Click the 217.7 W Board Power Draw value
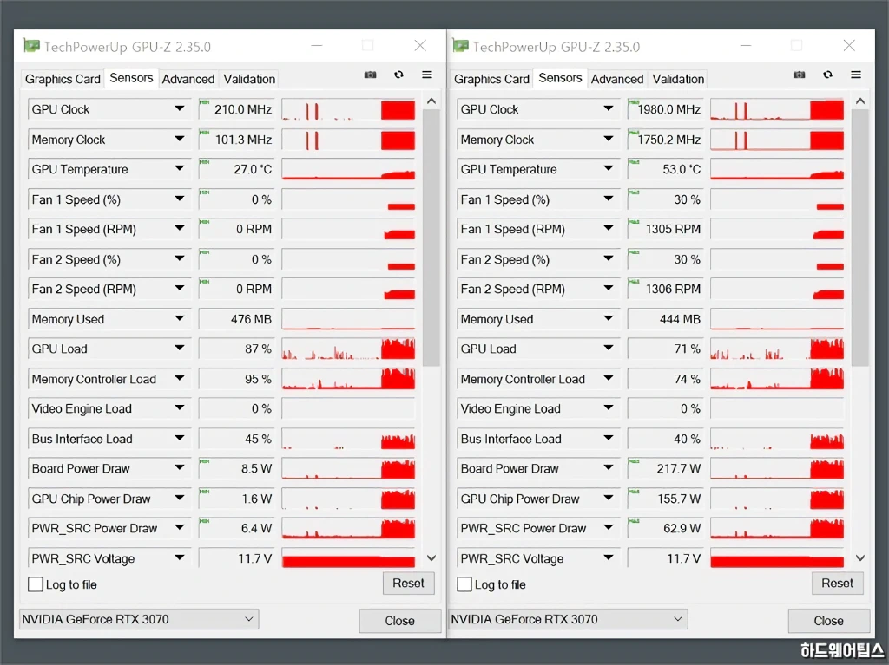 [679, 469]
